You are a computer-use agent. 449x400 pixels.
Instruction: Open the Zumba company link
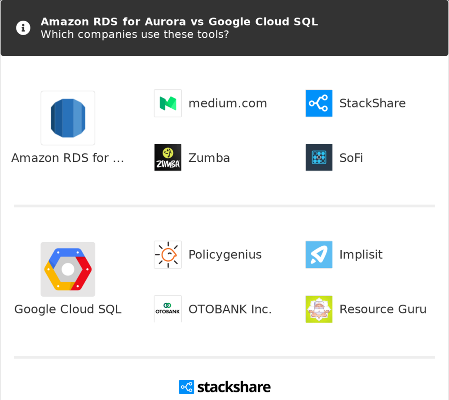209,158
